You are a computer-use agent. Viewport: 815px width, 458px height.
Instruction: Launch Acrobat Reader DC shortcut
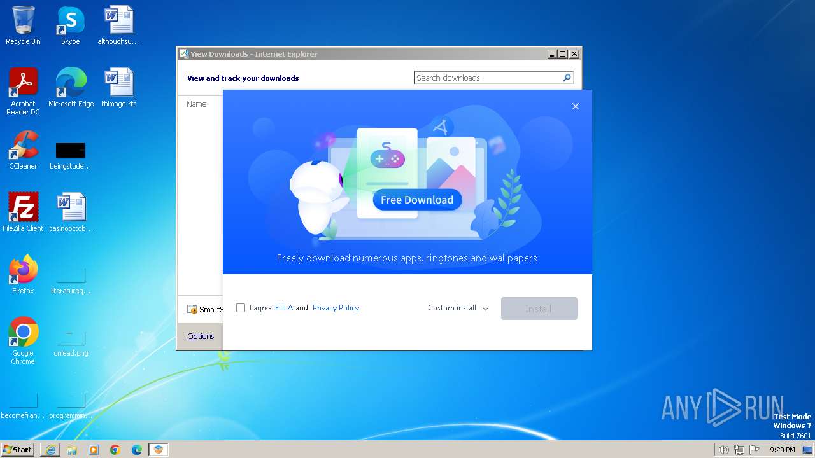[23, 92]
